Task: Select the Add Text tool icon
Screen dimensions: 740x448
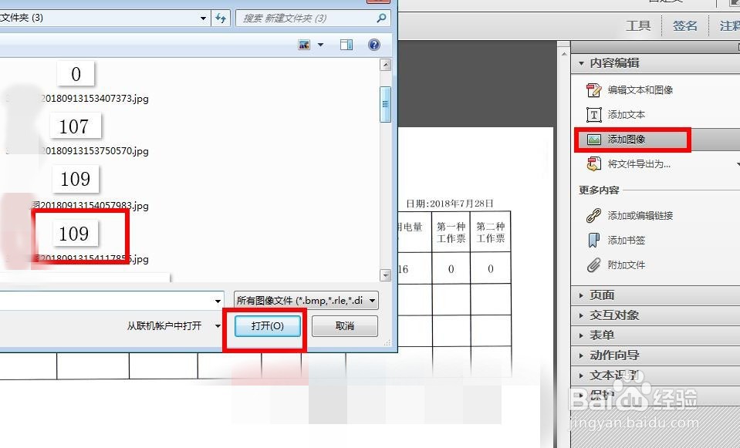Action: point(593,115)
